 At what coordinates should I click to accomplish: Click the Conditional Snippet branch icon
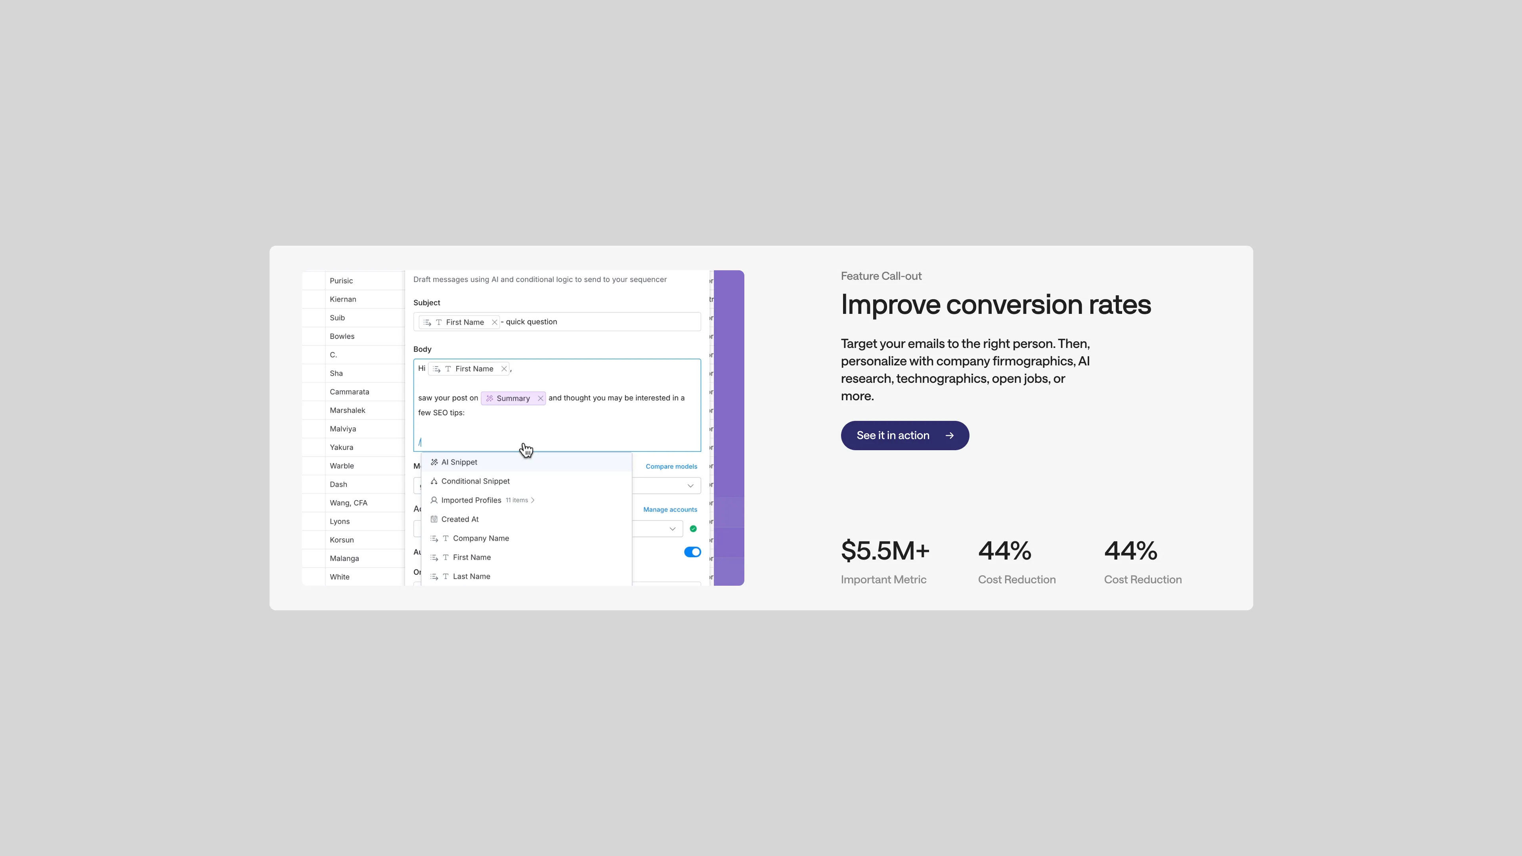434,481
